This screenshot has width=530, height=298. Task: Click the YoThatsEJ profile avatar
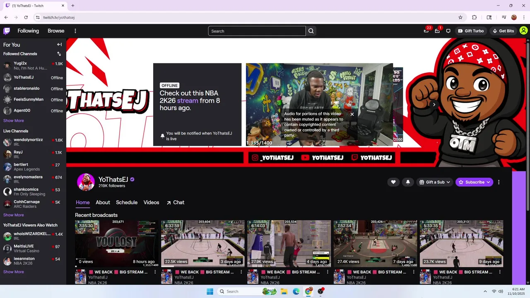[x=86, y=182]
